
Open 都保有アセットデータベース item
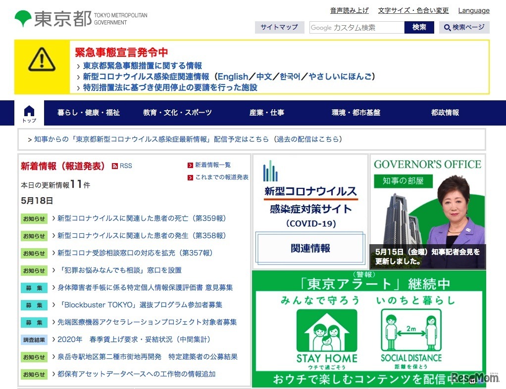pyautogui.click(x=137, y=375)
